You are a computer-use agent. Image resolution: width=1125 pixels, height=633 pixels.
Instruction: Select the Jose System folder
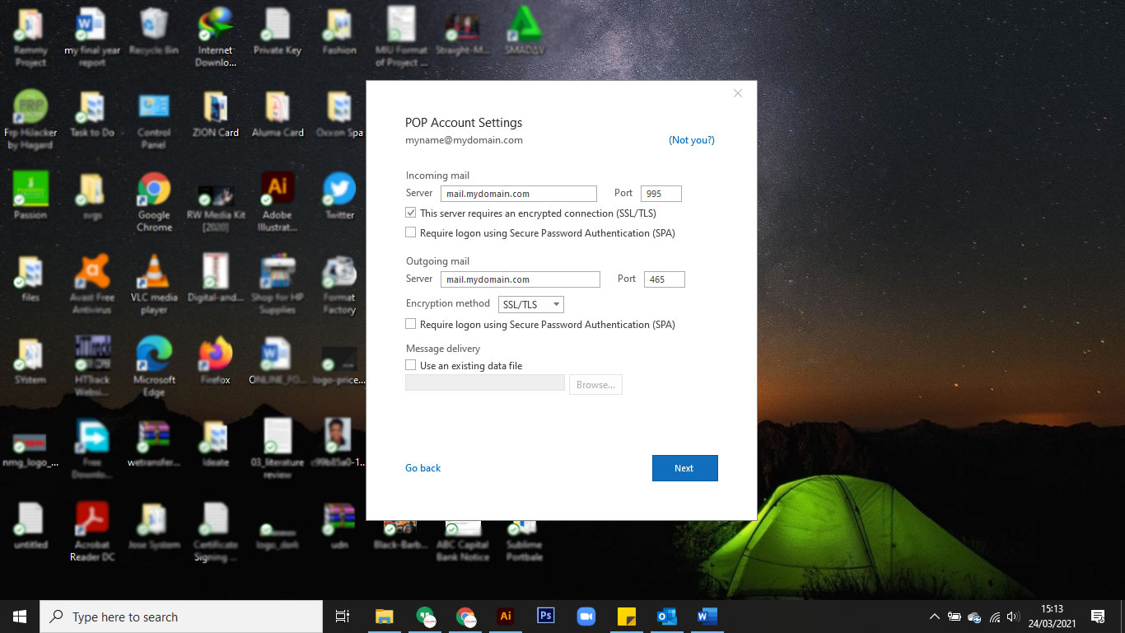click(x=154, y=526)
